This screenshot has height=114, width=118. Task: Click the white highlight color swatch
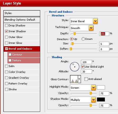coord(101,87)
